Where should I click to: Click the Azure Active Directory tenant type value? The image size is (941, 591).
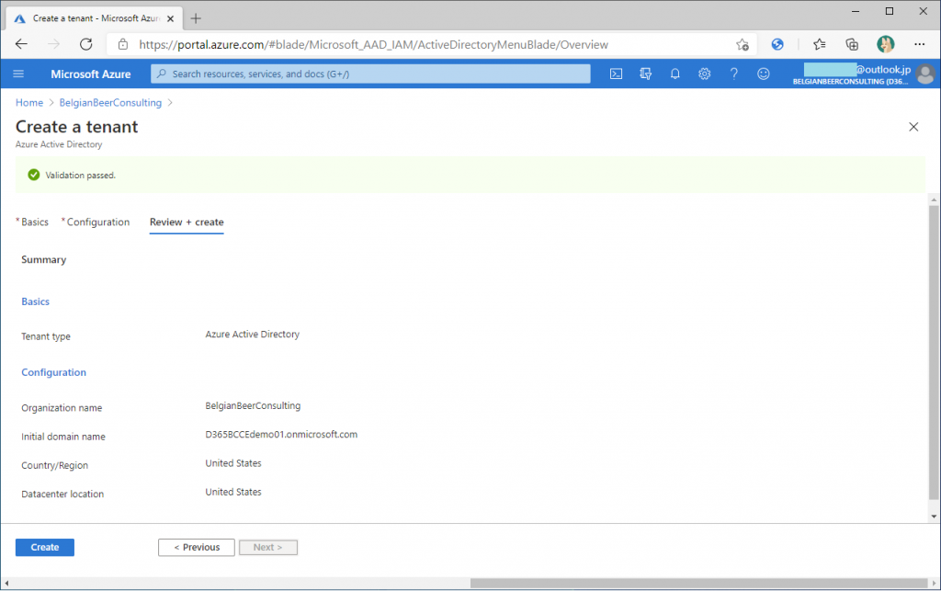coord(252,335)
